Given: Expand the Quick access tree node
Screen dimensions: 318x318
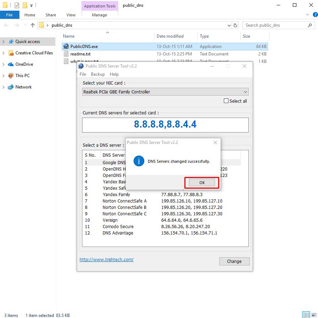Looking at the screenshot, I should [x=4, y=42].
